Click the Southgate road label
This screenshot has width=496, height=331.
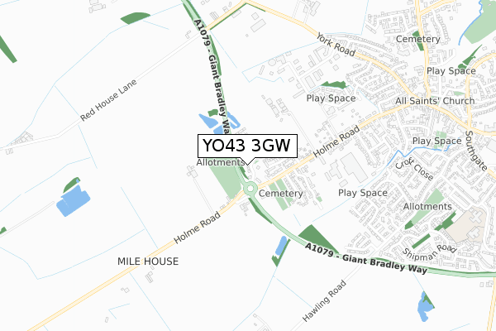[476, 151]
